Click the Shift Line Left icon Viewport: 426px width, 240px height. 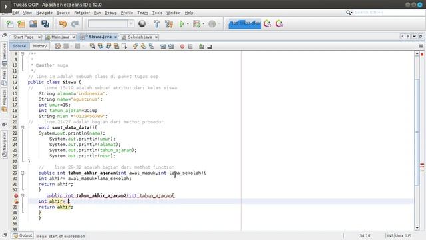click(163, 46)
